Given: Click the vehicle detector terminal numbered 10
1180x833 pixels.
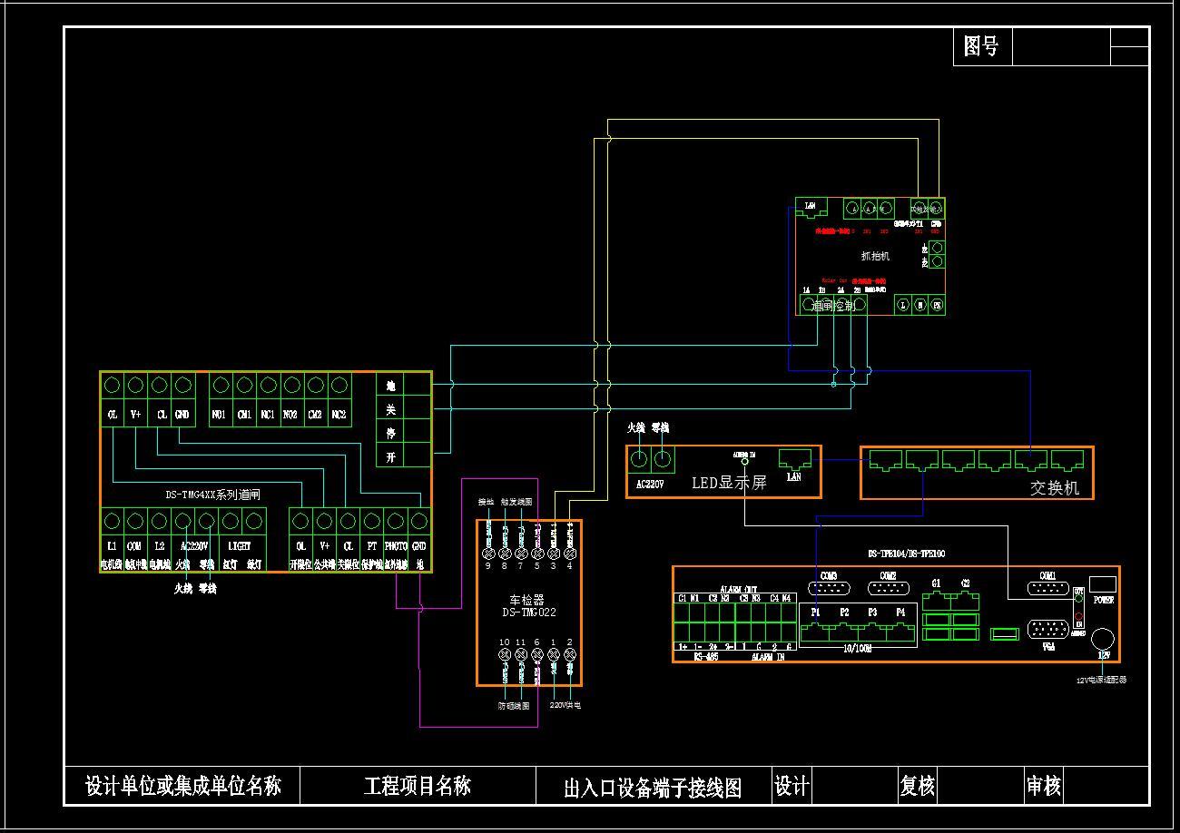Looking at the screenshot, I should point(505,655).
